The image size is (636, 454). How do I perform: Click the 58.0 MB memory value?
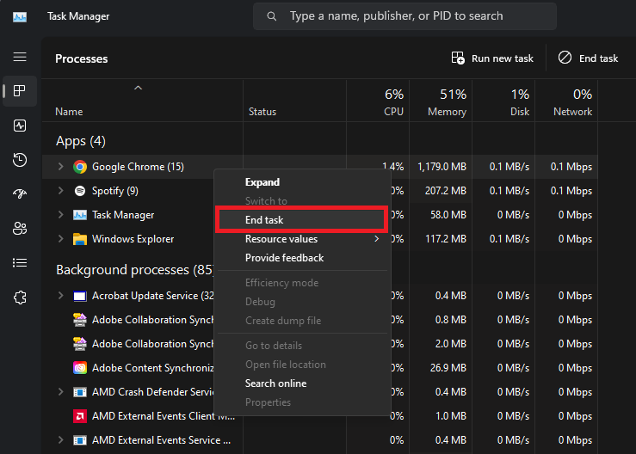pos(448,215)
